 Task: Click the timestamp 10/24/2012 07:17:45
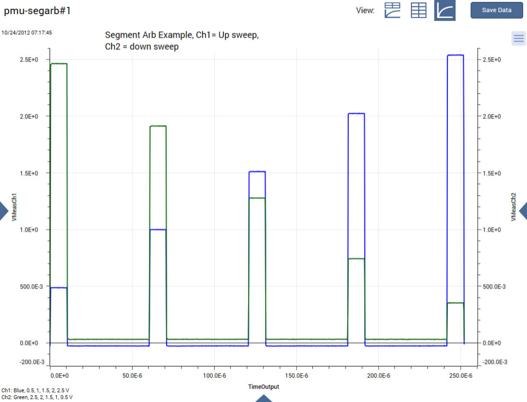click(26, 33)
